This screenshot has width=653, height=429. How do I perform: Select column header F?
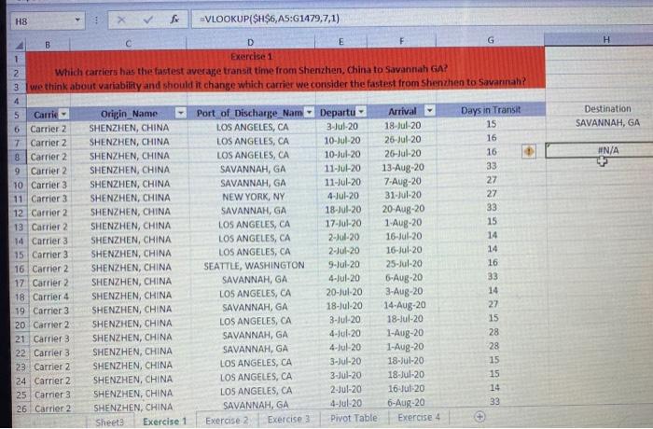[401, 41]
